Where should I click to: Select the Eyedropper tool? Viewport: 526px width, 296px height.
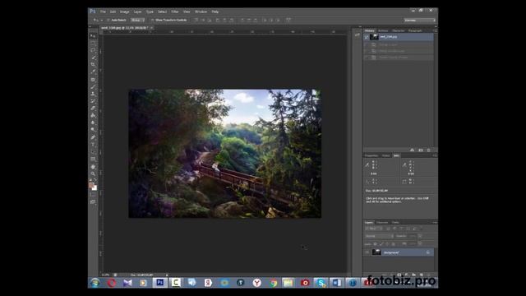[93, 72]
